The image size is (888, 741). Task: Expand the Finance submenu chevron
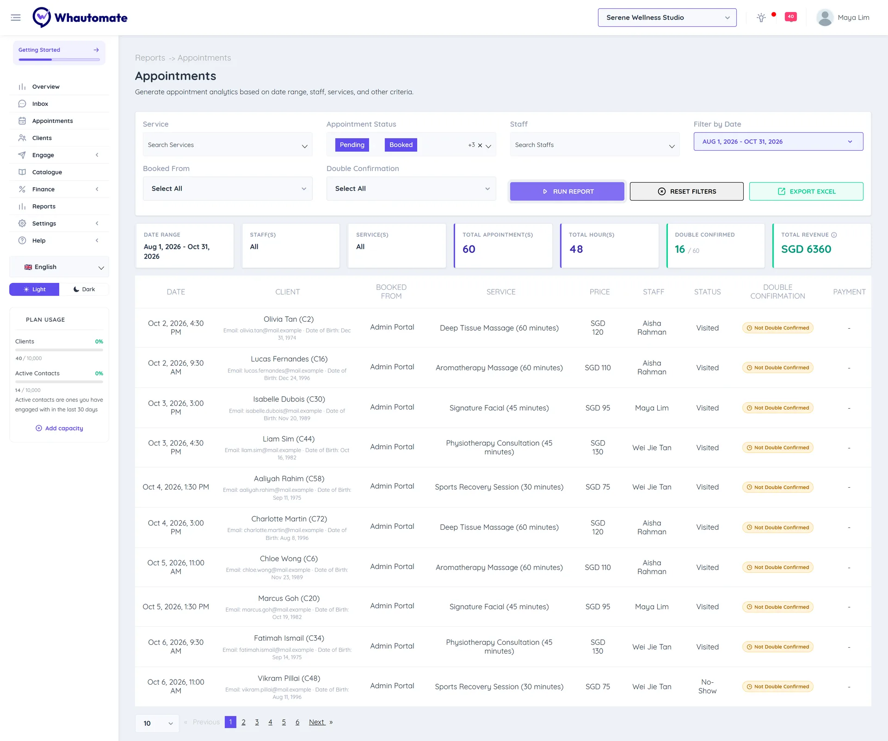[x=97, y=190]
